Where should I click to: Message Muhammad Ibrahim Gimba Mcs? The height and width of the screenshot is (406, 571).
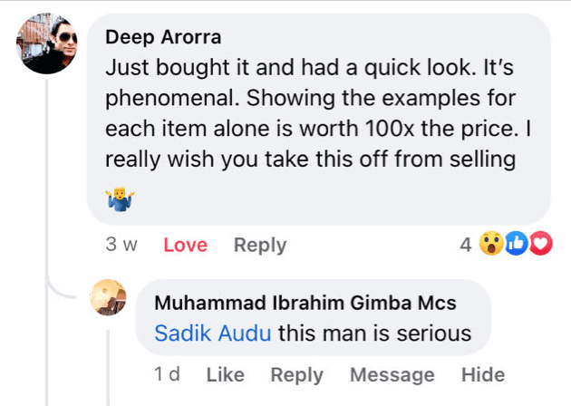(x=392, y=374)
